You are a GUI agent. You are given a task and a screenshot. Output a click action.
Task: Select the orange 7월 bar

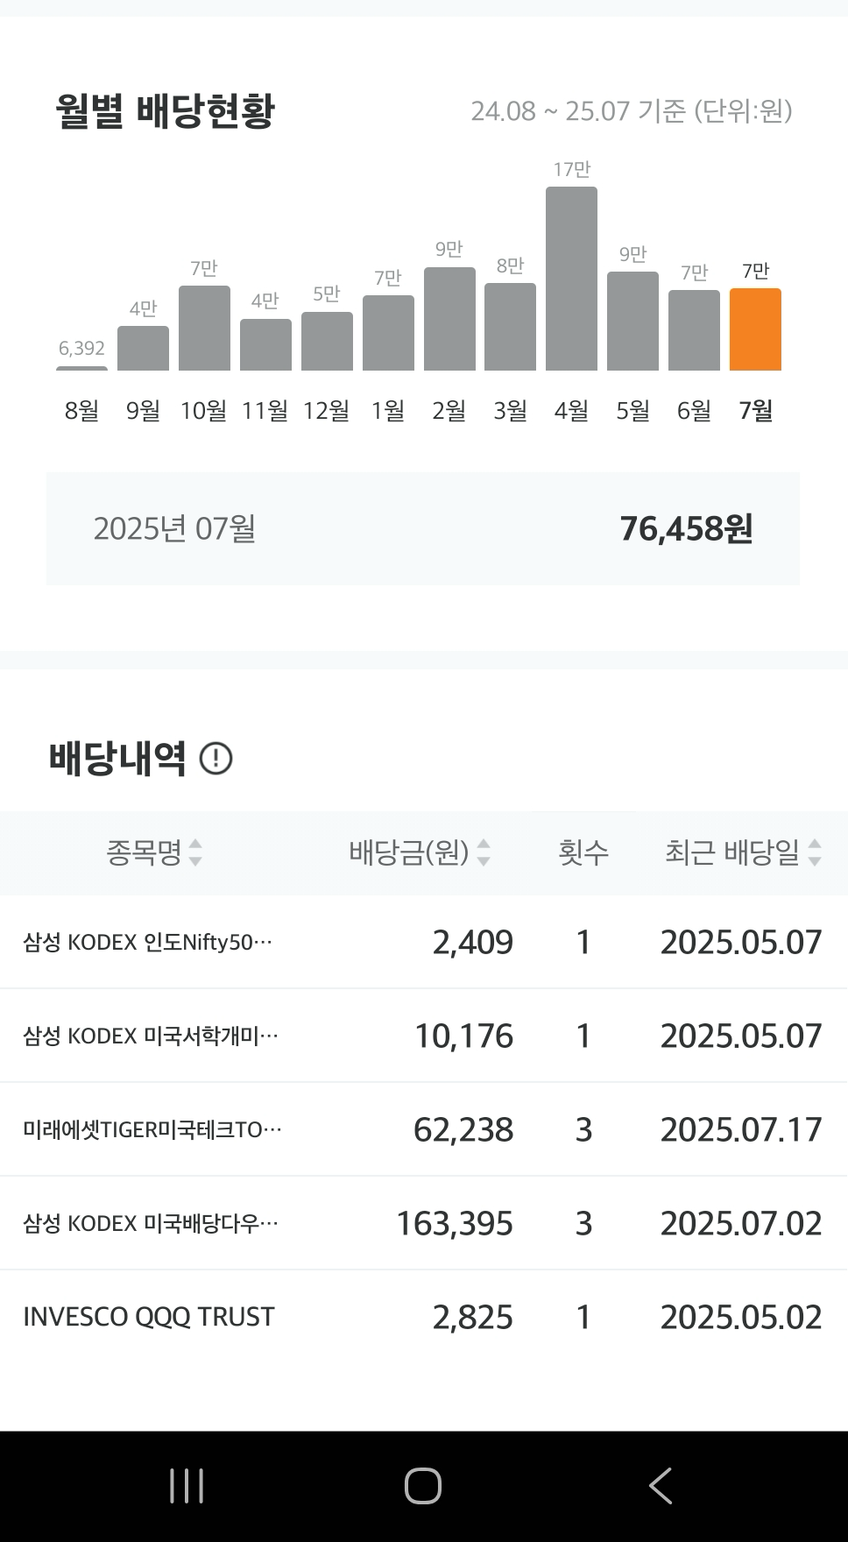pyautogui.click(x=755, y=329)
